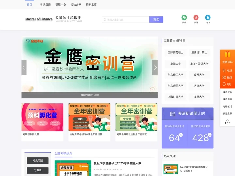Open the 上海大学 link

click(176, 64)
